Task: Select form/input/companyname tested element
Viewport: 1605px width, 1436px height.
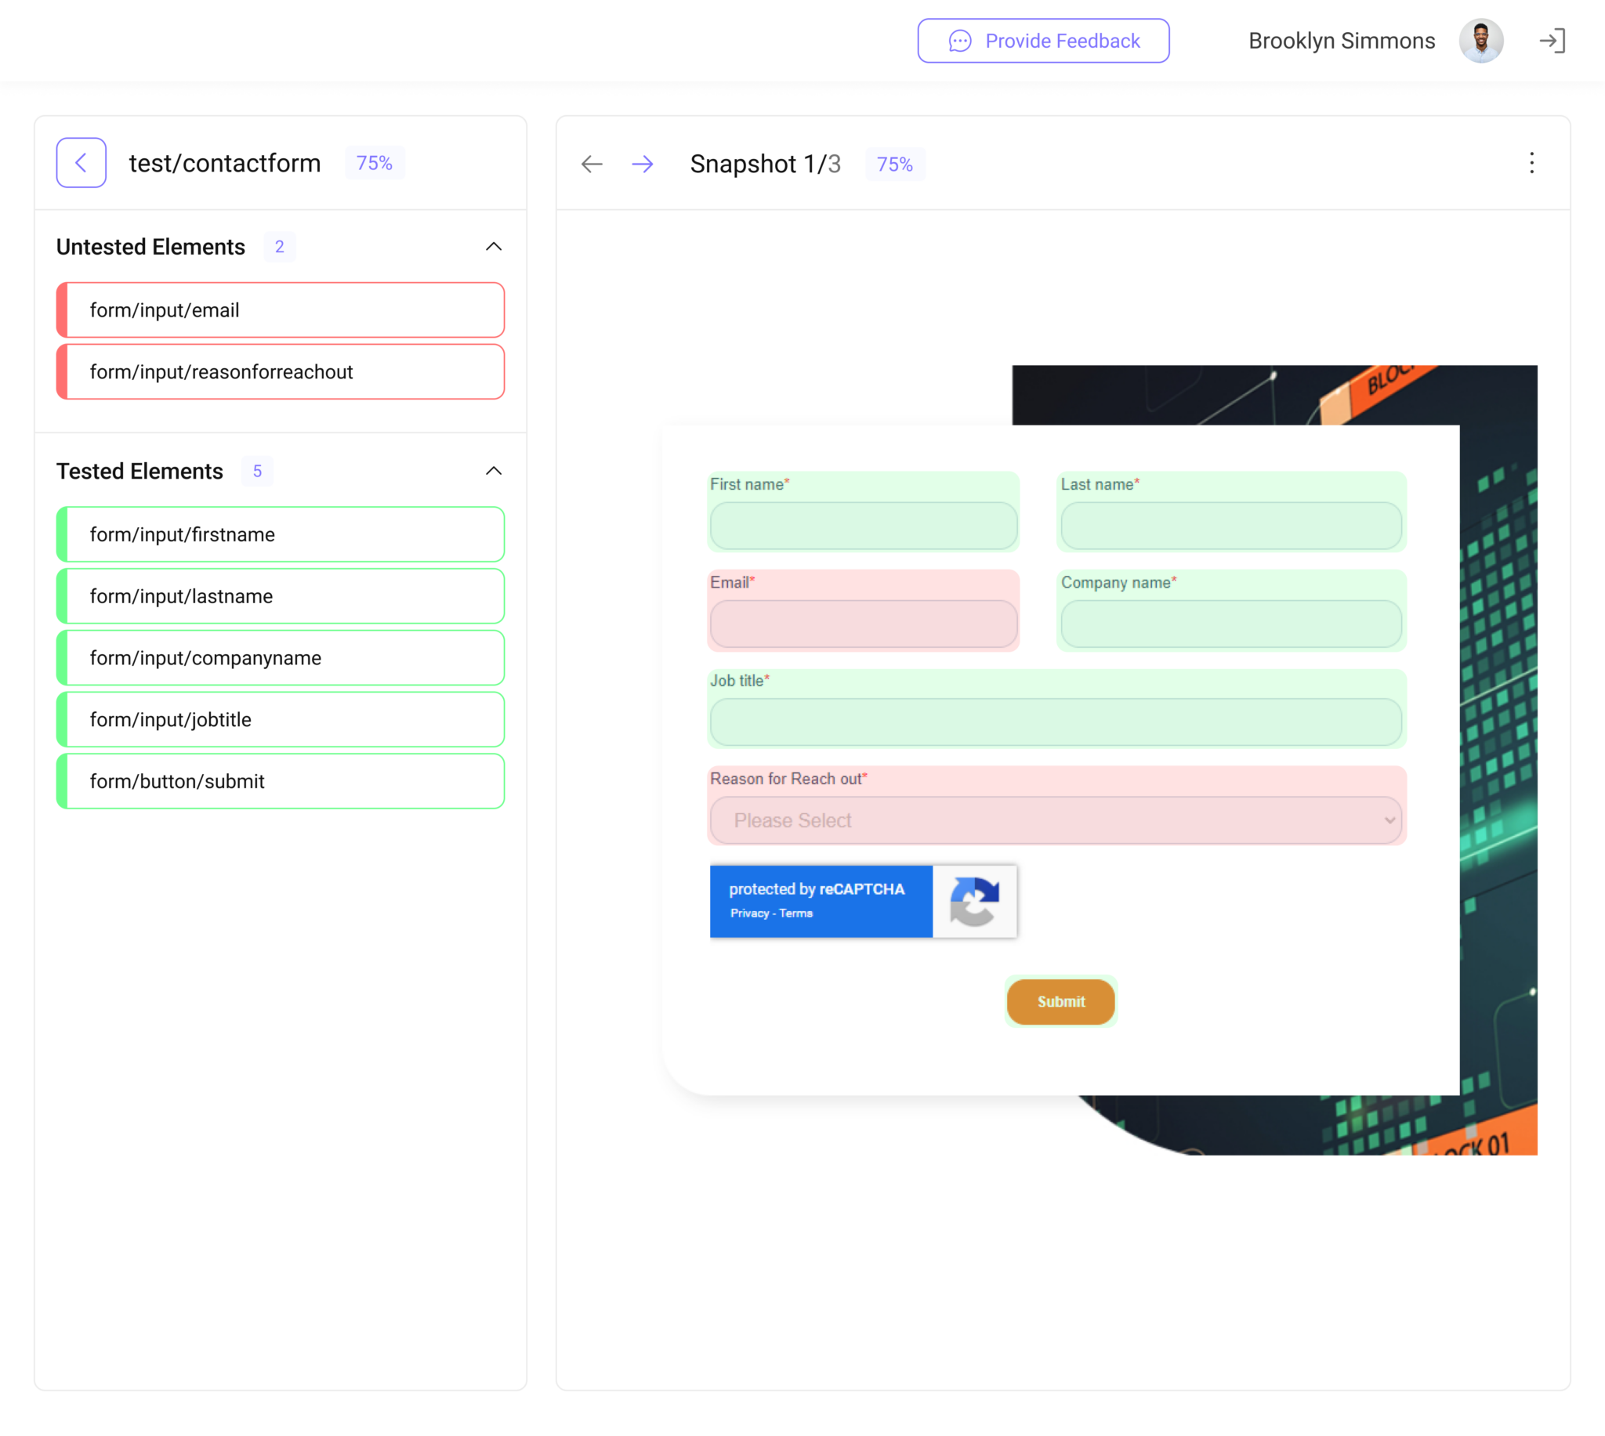Action: [x=280, y=657]
